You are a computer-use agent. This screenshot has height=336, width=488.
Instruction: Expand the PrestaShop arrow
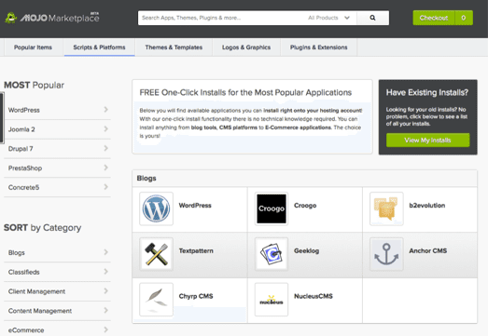105,168
